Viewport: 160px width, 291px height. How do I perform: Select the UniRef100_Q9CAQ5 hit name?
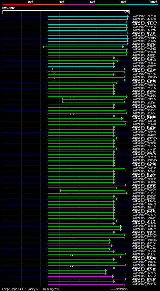143,260
